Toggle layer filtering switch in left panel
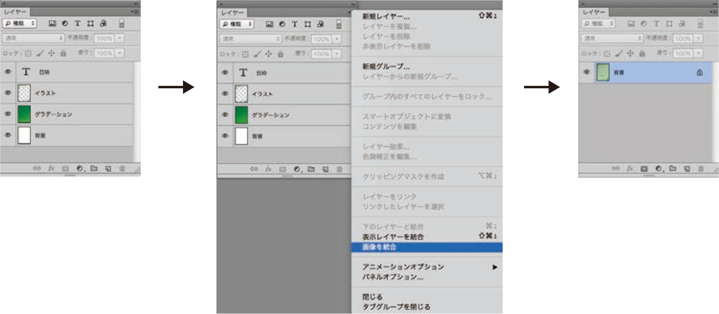The height and width of the screenshot is (314, 719). pos(122,23)
